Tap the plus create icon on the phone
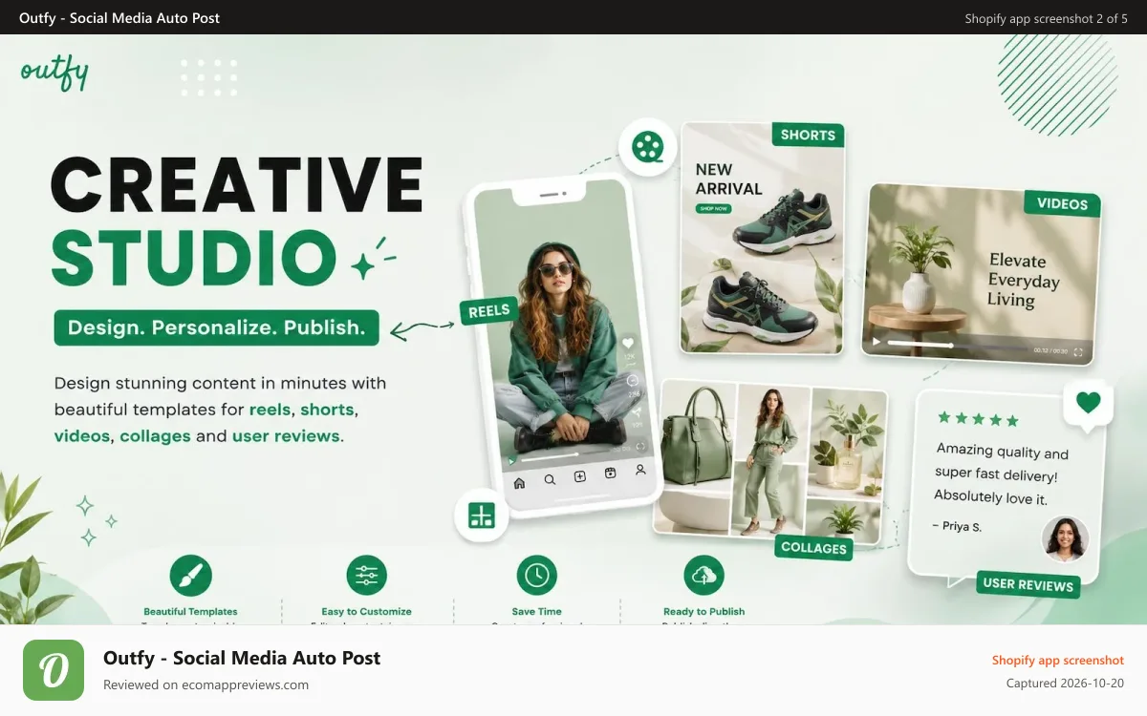 579,476
